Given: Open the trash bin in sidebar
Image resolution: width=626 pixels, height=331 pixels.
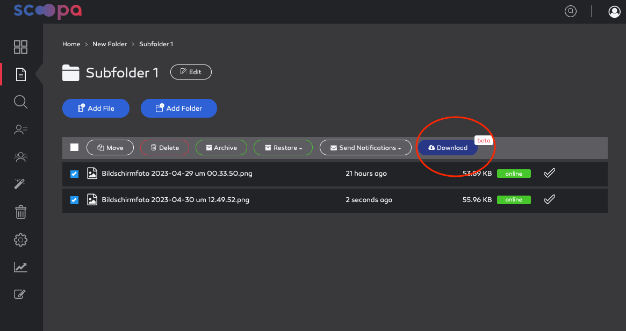Looking at the screenshot, I should tap(21, 212).
